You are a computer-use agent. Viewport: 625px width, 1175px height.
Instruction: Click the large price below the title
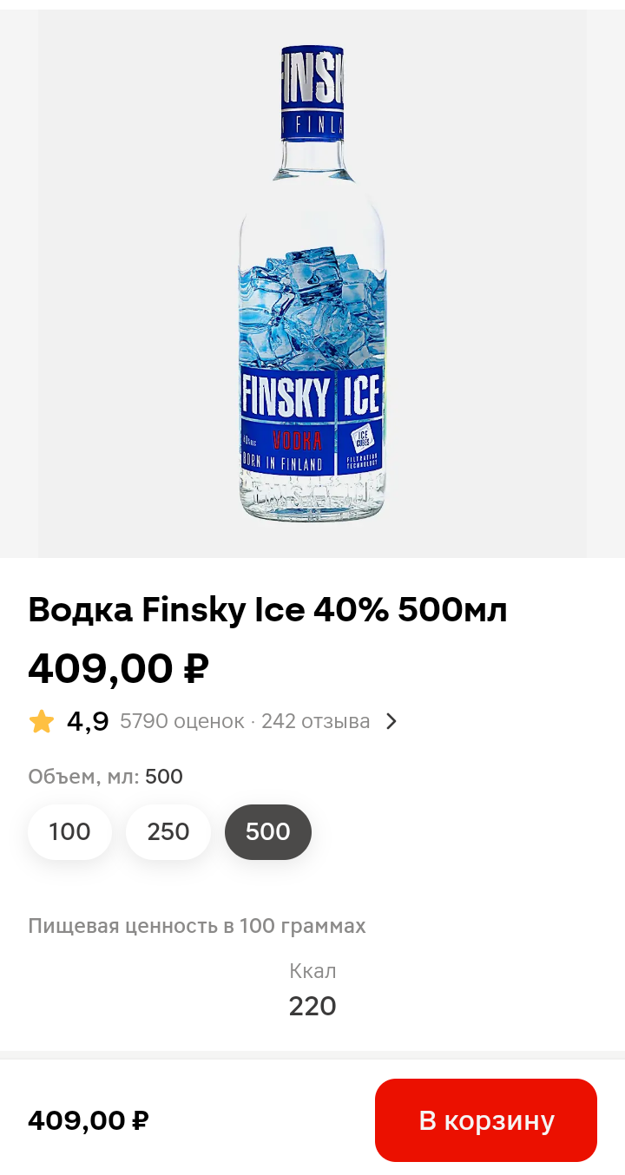click(118, 667)
